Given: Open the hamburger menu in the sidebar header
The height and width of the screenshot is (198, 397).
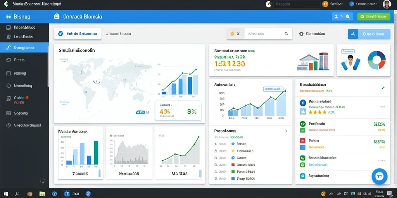Looking at the screenshot, I should (x=9, y=17).
